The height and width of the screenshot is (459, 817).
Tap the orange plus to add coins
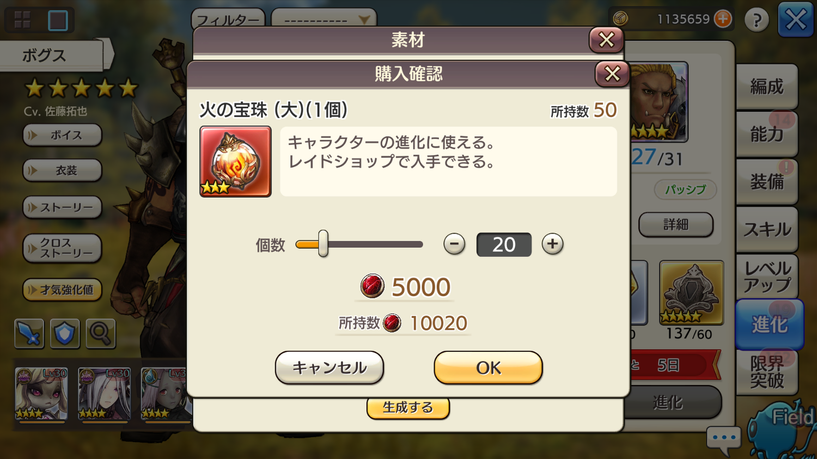coord(723,19)
